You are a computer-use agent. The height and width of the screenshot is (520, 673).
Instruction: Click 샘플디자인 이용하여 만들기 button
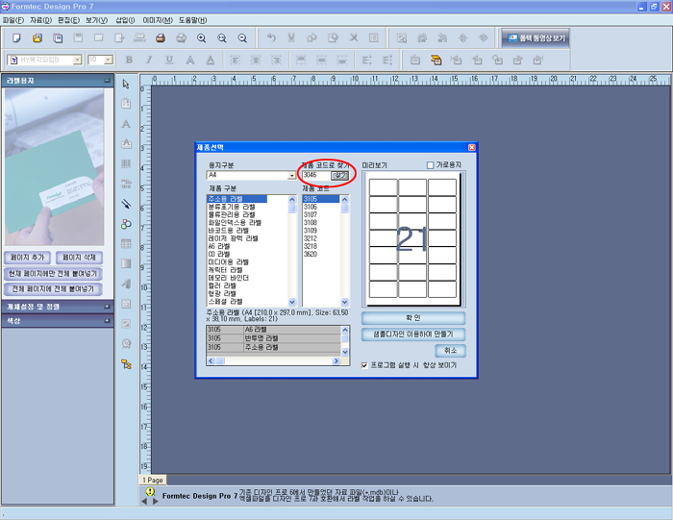(413, 334)
